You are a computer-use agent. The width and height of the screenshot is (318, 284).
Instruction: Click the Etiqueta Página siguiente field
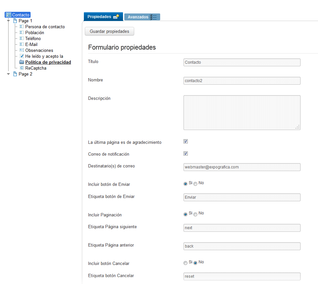coord(242,228)
